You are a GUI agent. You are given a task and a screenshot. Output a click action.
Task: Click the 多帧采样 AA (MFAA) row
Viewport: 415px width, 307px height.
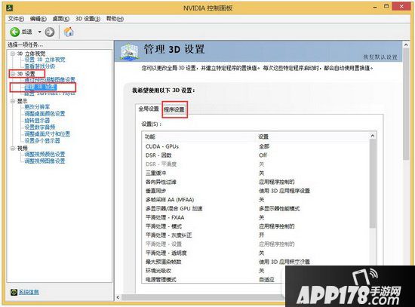point(256,200)
